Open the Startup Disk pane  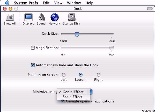coord(72,17)
